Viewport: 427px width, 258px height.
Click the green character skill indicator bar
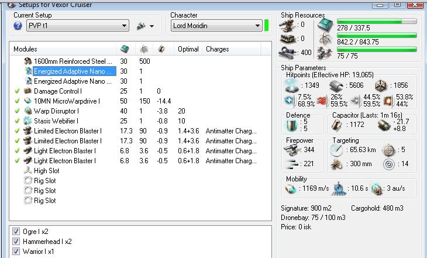[x=267, y=26]
